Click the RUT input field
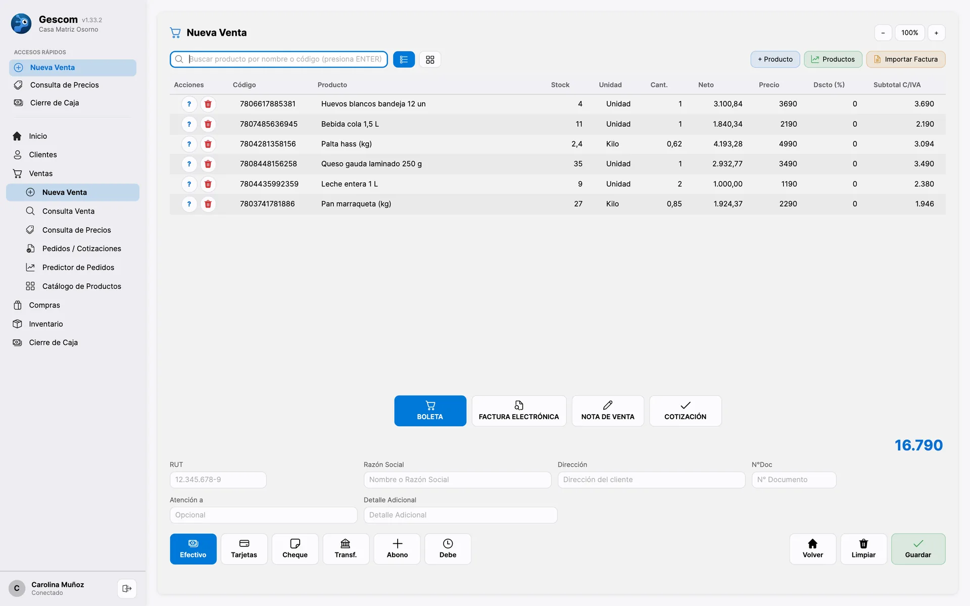The image size is (970, 606). [218, 480]
